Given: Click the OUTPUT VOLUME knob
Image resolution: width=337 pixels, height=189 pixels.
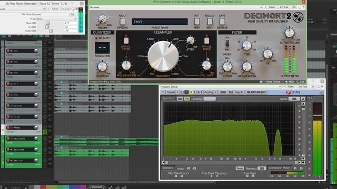Looking at the screenshot, I should click(x=289, y=33).
